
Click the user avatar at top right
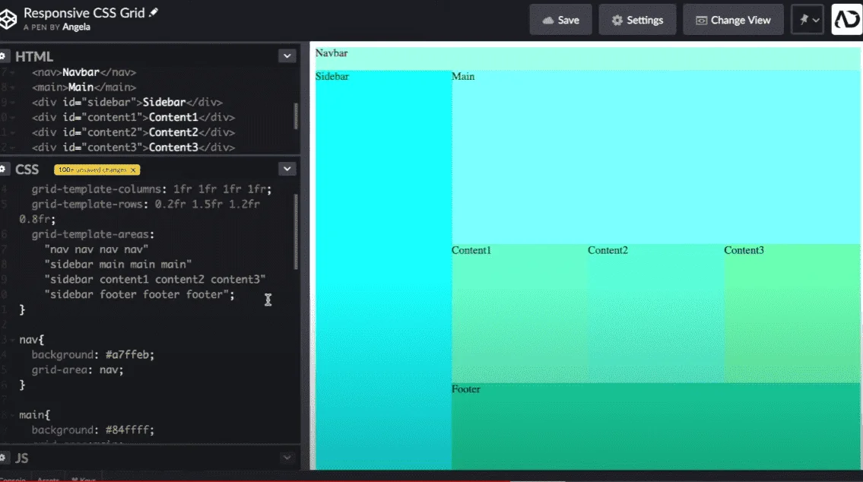coord(846,20)
